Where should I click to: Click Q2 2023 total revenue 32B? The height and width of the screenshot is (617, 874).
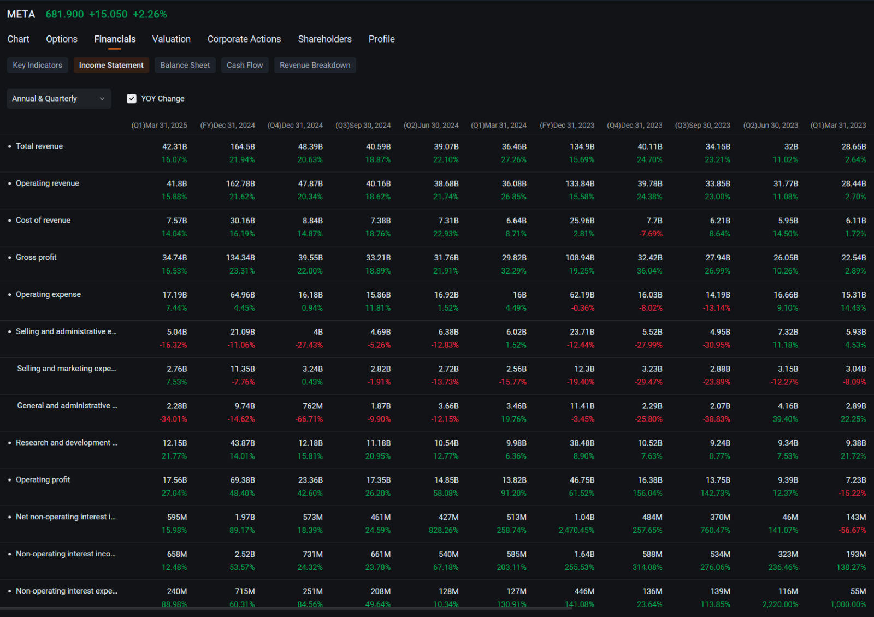pyautogui.click(x=792, y=147)
